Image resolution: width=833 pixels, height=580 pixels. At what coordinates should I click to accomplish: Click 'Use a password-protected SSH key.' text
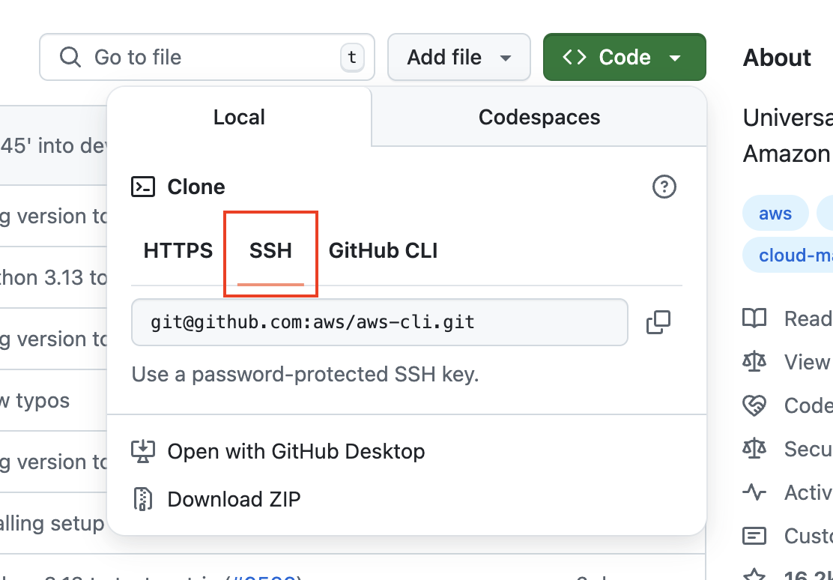click(305, 374)
